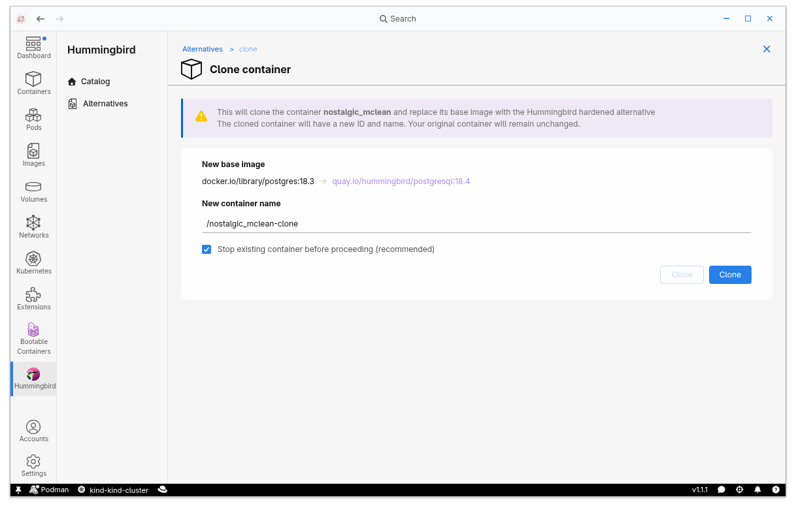Click the Clone button
Screen dimensions: 796x517
730,275
